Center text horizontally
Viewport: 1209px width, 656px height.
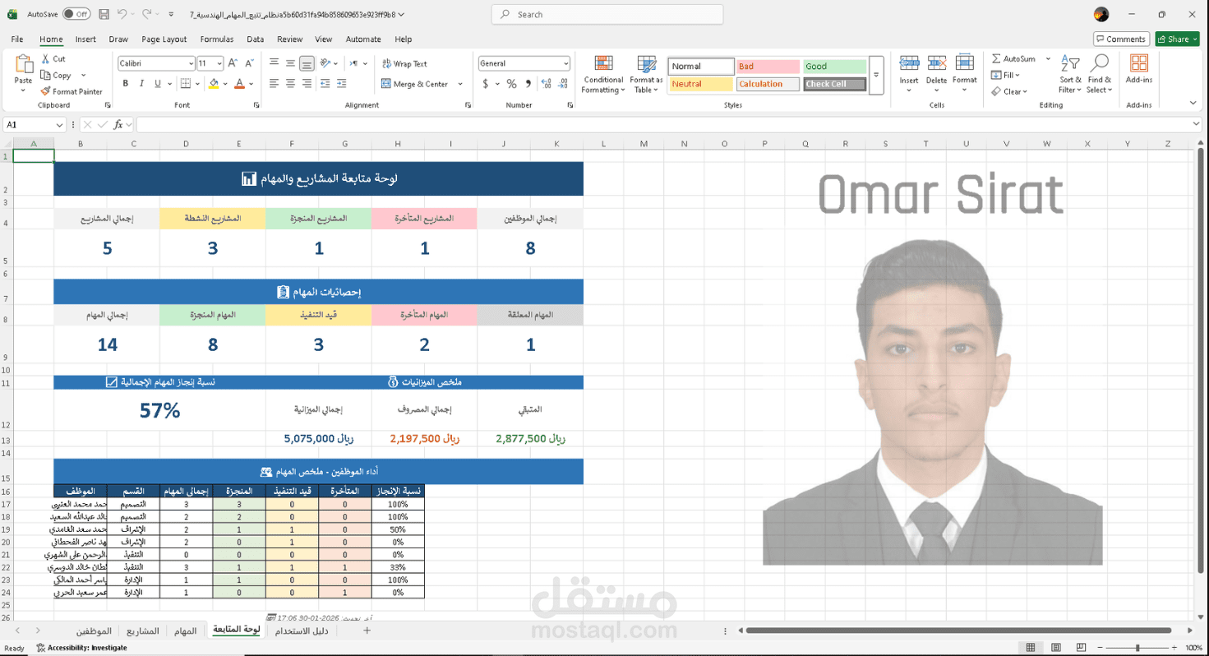click(x=290, y=84)
